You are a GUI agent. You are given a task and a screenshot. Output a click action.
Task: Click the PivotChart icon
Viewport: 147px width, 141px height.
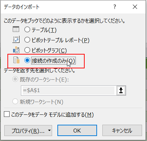16,50
